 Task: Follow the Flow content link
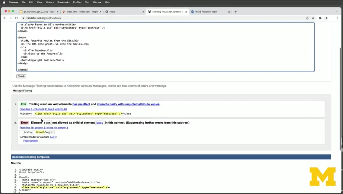[x=30, y=141]
